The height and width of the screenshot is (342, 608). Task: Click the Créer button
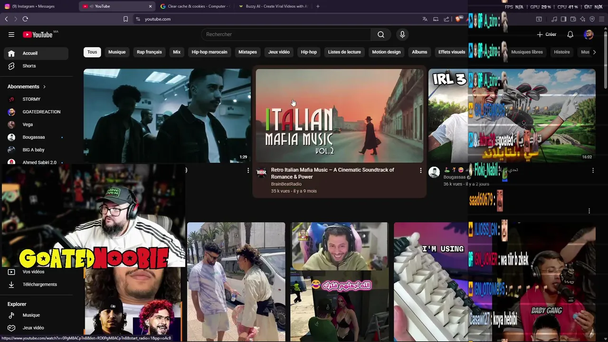click(547, 34)
